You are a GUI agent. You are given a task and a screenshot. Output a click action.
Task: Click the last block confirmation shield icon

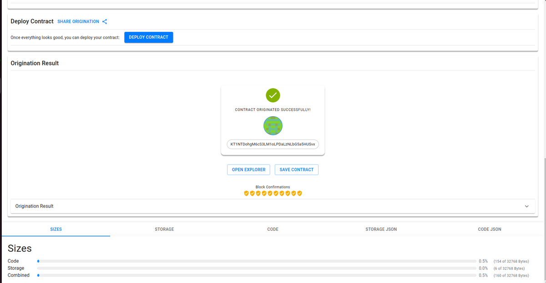point(300,193)
